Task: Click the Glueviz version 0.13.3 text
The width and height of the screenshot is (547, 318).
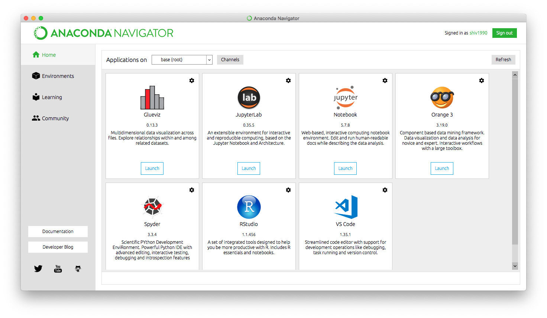Action: [152, 125]
